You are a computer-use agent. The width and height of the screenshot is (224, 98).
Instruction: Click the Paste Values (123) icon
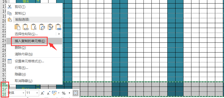[25, 27]
